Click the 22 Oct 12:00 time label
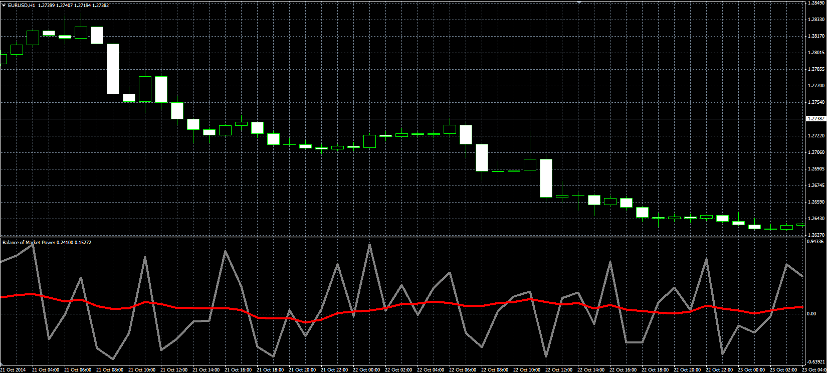827x373 pixels. coord(559,370)
